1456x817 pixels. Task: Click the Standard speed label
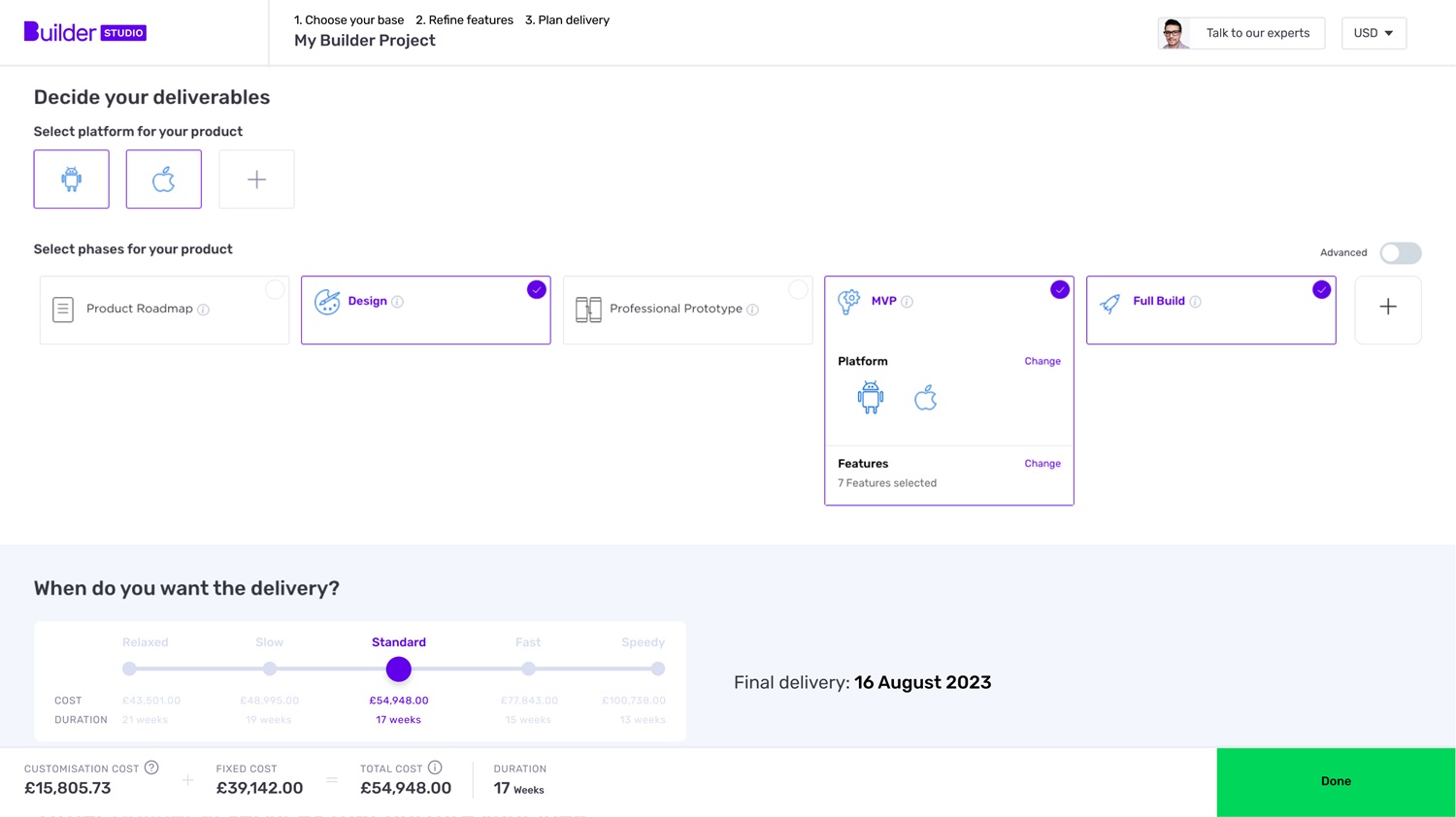[x=399, y=642]
